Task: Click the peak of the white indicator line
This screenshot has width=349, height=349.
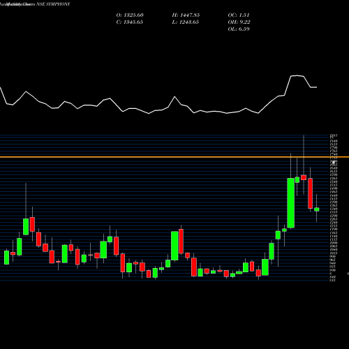Action: [297, 75]
